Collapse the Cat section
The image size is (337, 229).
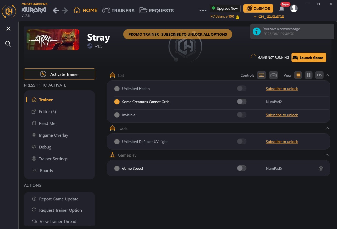(x=327, y=75)
